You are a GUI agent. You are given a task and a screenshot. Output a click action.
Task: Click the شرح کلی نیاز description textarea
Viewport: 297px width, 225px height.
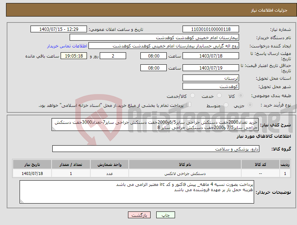(155, 125)
